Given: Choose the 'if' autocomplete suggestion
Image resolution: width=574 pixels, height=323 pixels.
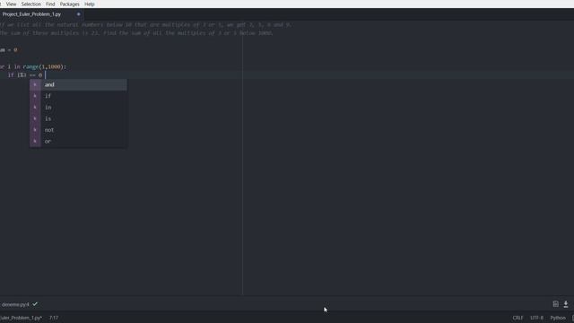Looking at the screenshot, I should [x=78, y=96].
